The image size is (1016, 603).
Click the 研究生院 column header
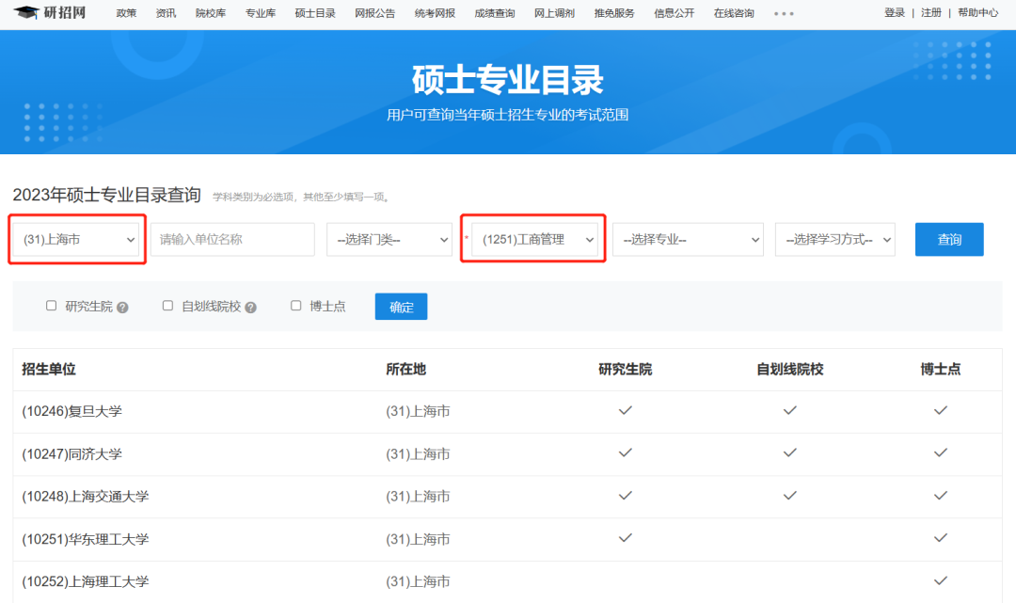626,369
